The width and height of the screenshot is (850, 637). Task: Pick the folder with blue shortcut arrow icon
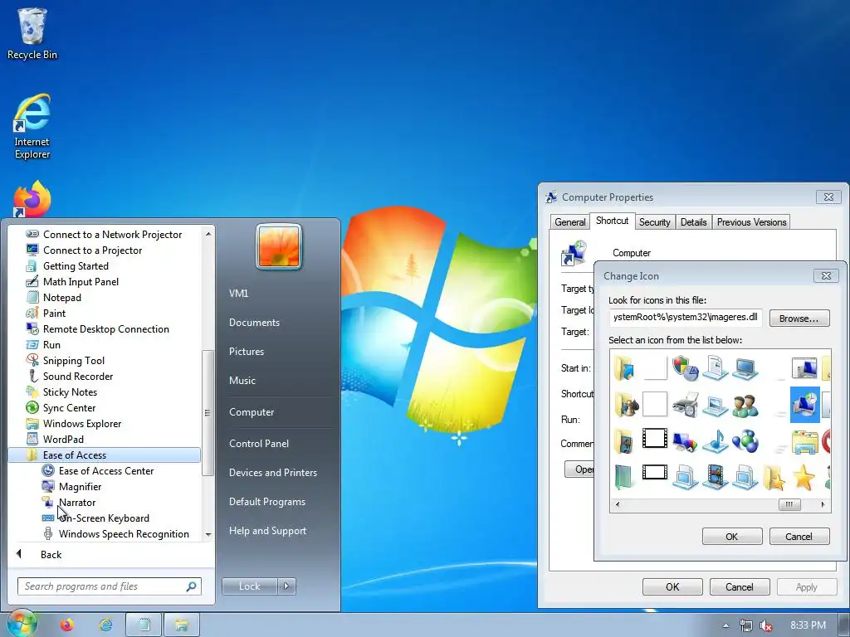click(624, 368)
